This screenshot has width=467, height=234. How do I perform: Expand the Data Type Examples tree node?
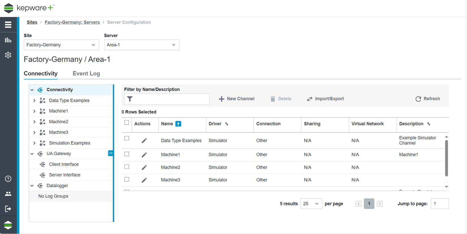[34, 101]
